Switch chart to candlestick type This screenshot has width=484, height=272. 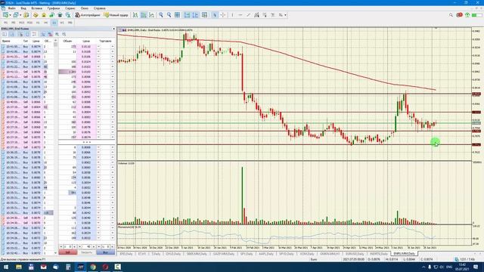(x=144, y=15)
